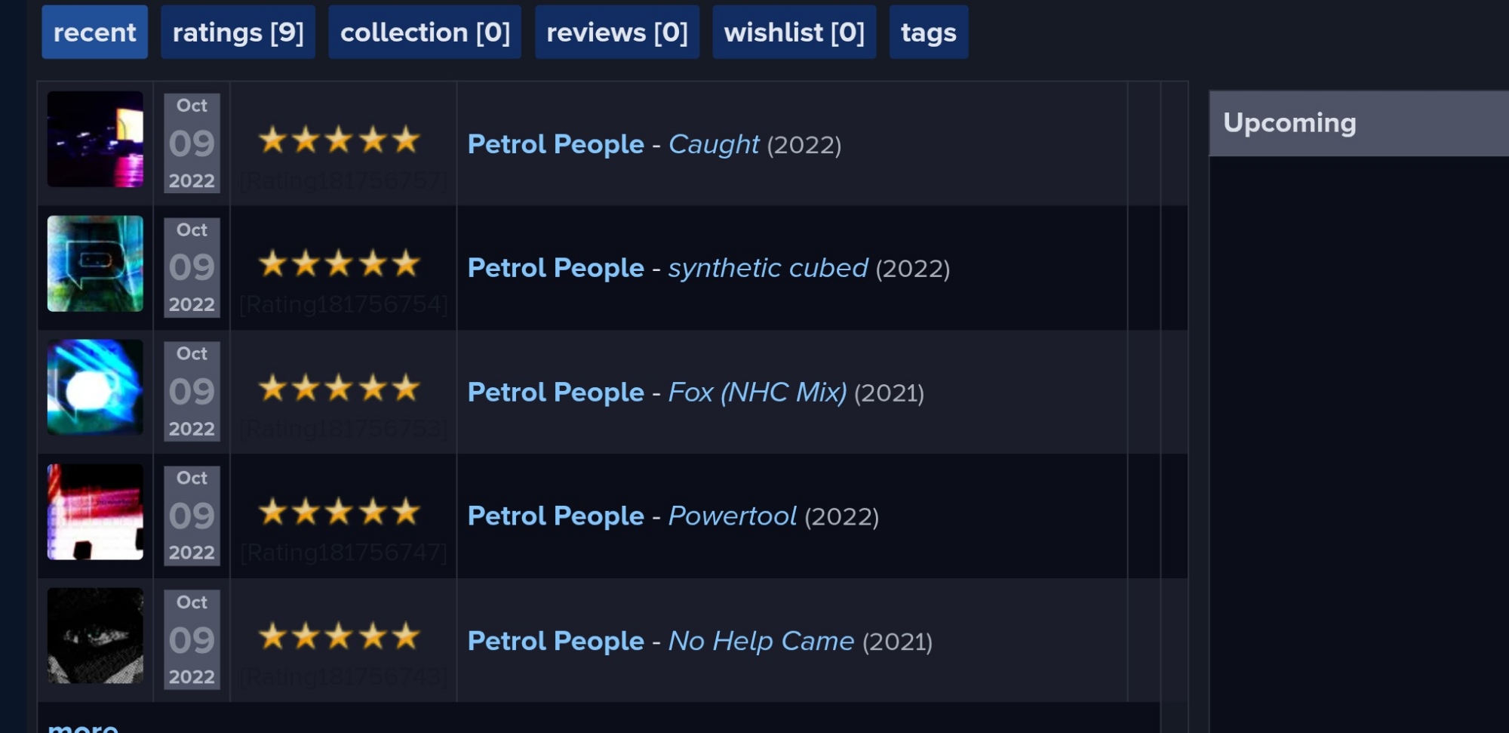The height and width of the screenshot is (733, 1509).
Task: Open the reviews [0] tab
Action: (616, 32)
